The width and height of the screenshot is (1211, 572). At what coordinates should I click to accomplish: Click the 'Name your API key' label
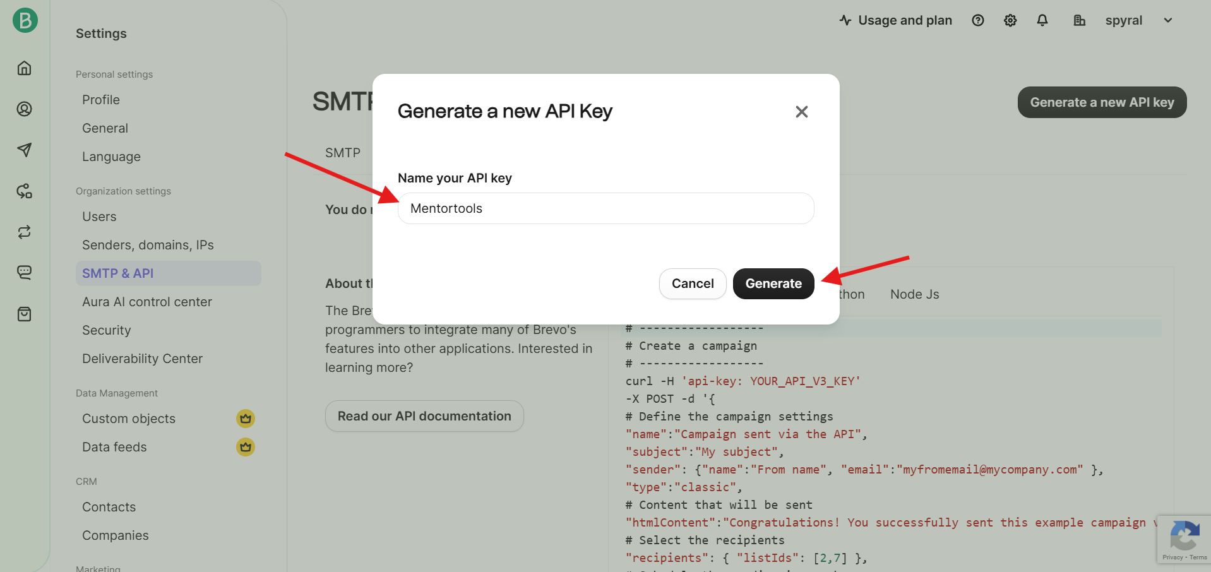point(455,178)
